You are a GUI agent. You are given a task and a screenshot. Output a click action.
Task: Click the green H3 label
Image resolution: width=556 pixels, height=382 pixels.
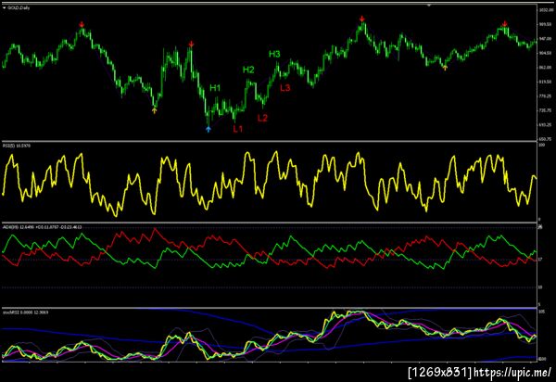click(x=274, y=54)
